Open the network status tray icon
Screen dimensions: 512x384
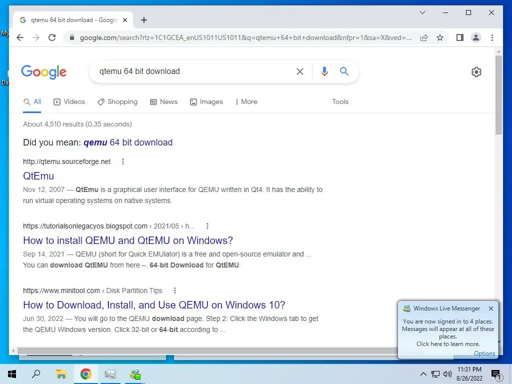tap(435, 374)
